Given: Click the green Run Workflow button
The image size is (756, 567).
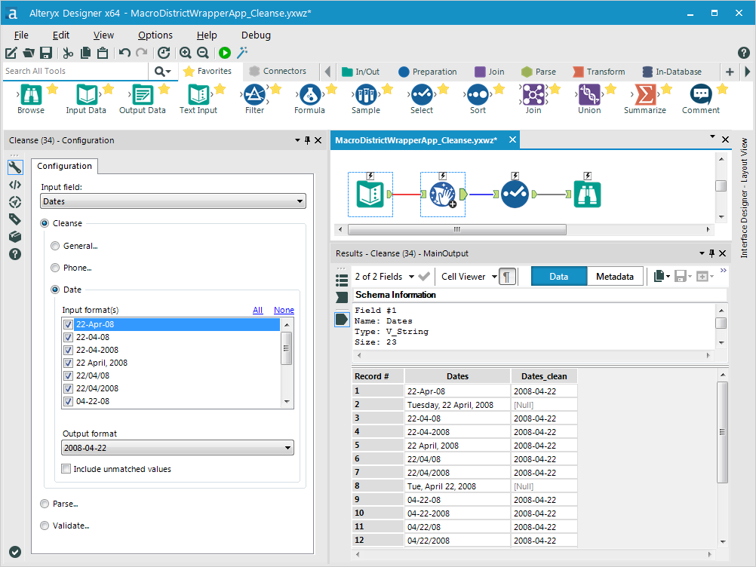Looking at the screenshot, I should click(x=224, y=53).
